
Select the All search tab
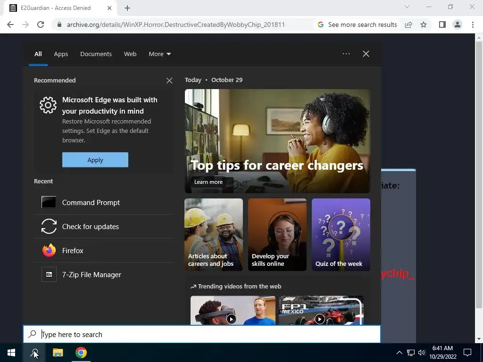click(38, 54)
